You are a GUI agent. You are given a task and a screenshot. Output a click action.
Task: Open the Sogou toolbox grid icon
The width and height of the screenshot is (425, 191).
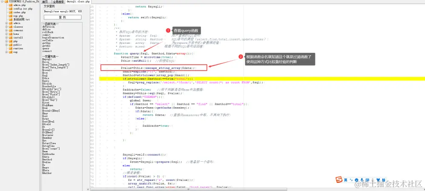(x=383, y=180)
